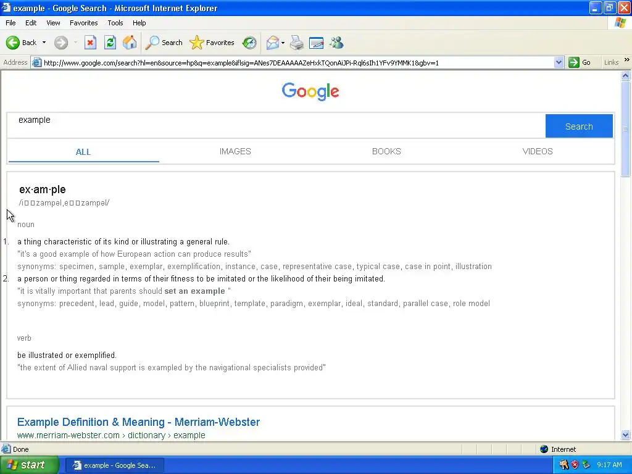Select the ALL results tab
The image size is (632, 474).
pyautogui.click(x=83, y=152)
